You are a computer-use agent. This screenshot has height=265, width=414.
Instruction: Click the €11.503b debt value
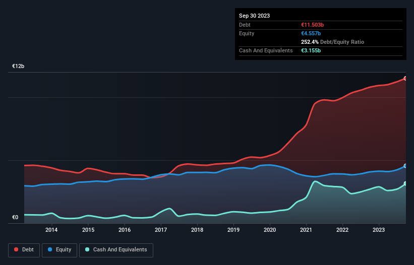pos(312,25)
